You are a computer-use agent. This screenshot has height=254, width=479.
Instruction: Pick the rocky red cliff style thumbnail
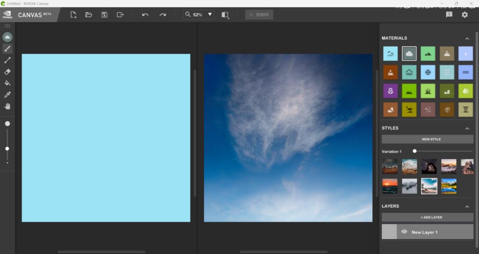click(467, 167)
